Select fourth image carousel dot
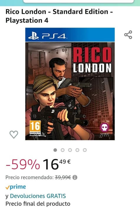The width and height of the screenshot is (140, 209). point(77,150)
